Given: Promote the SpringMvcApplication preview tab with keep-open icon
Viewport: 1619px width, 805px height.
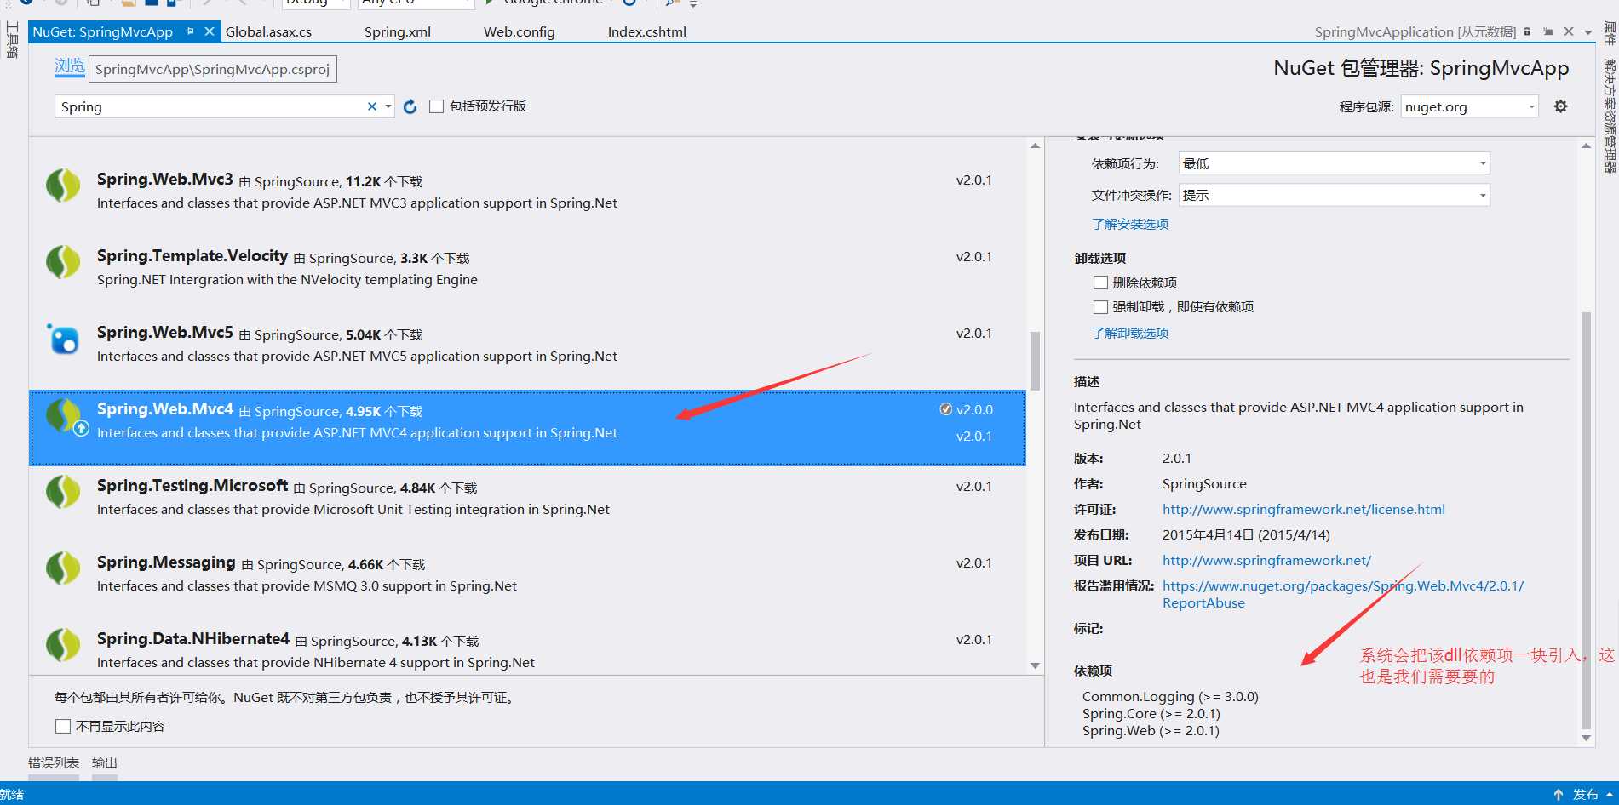Looking at the screenshot, I should coord(1548,31).
